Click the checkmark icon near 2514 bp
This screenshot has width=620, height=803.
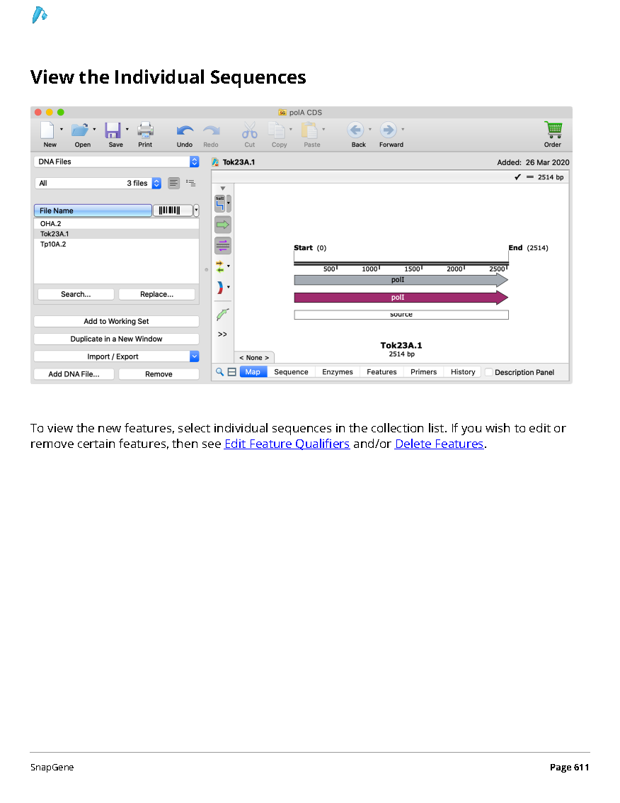(x=517, y=177)
